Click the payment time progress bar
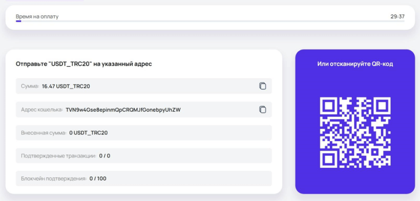The image size is (420, 201). pos(210,21)
